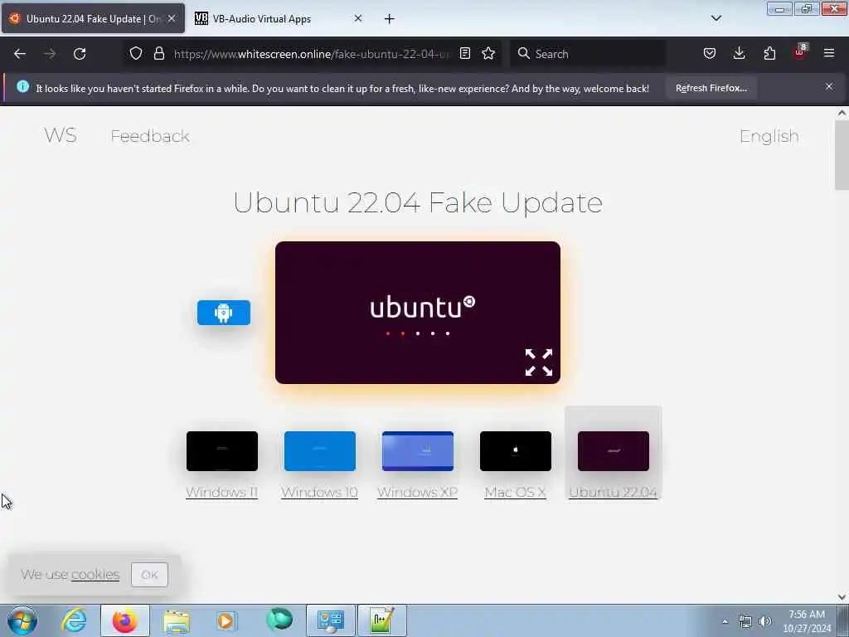Screen dimensions: 849x637
Task: Open the Mac OS X link
Action: coord(515,492)
